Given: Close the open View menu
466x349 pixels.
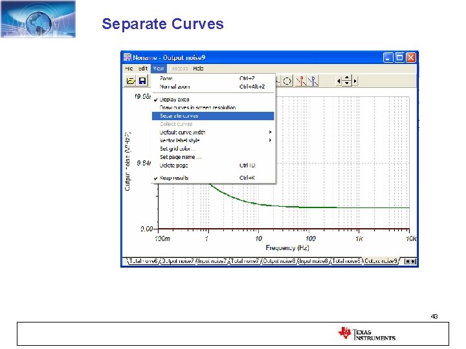Looking at the screenshot, I should pos(159,69).
